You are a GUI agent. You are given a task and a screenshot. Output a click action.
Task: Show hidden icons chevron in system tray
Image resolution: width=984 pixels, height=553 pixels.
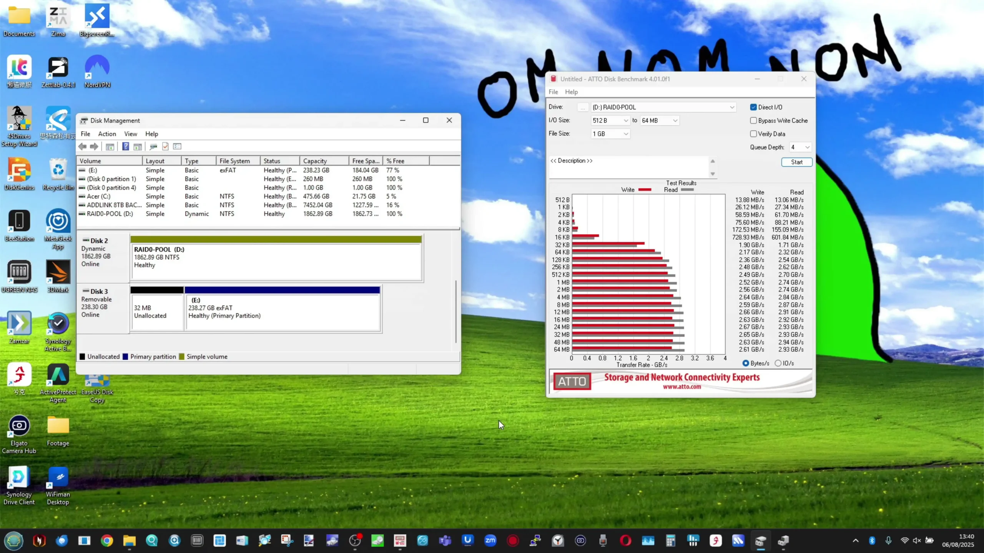click(855, 541)
